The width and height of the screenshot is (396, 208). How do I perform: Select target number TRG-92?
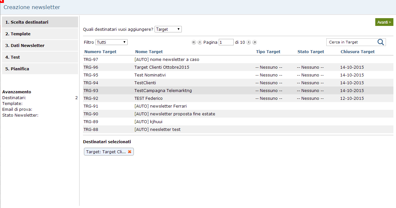point(91,98)
